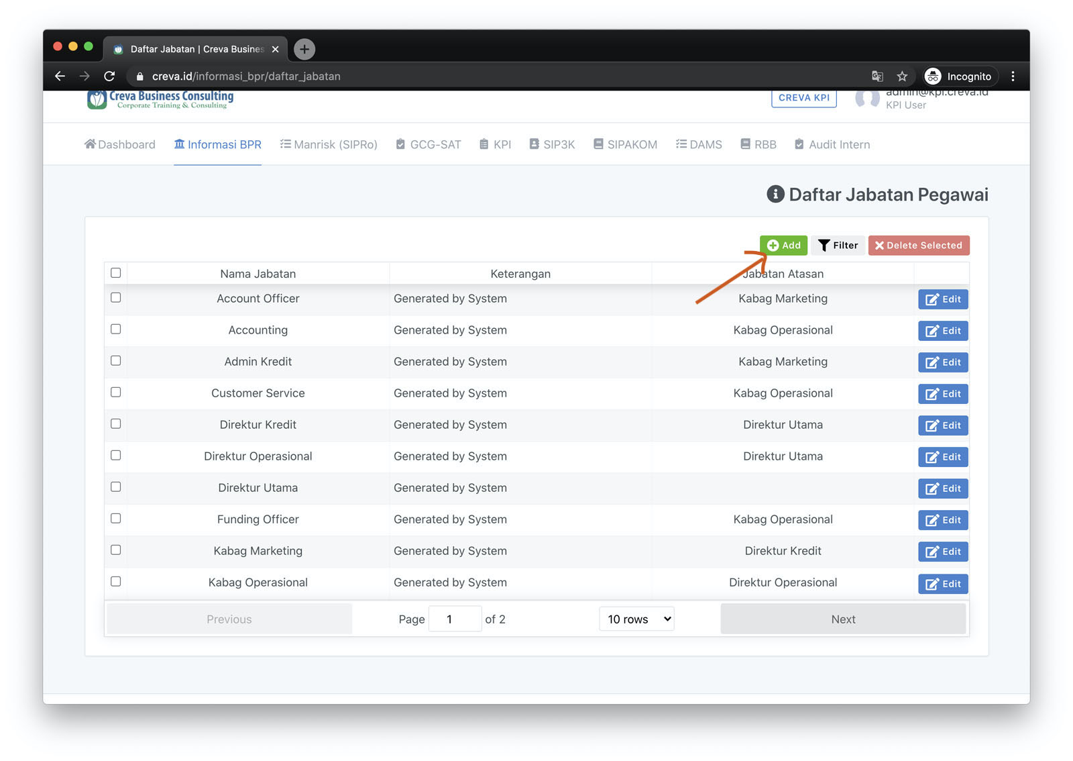Edit the Accounting row

coord(943,331)
